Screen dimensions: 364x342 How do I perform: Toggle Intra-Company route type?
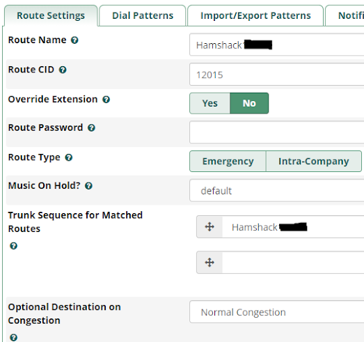tap(314, 161)
